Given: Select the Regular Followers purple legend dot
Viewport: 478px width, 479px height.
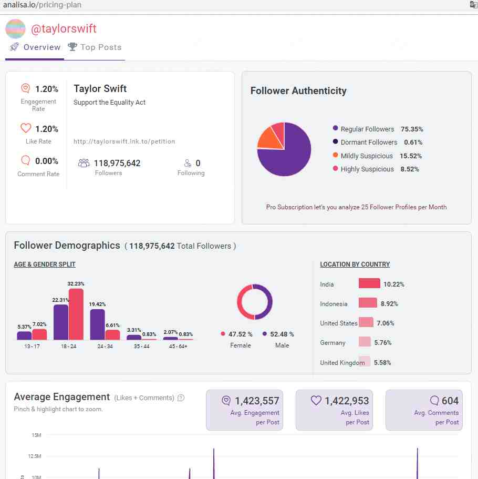Looking at the screenshot, I should (335, 128).
